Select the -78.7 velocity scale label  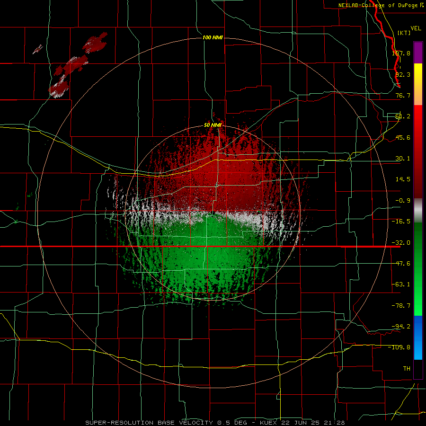point(401,306)
